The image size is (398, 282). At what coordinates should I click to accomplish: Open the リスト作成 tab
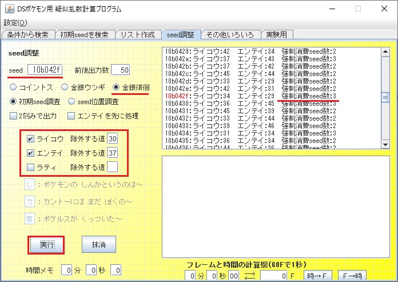[138, 34]
